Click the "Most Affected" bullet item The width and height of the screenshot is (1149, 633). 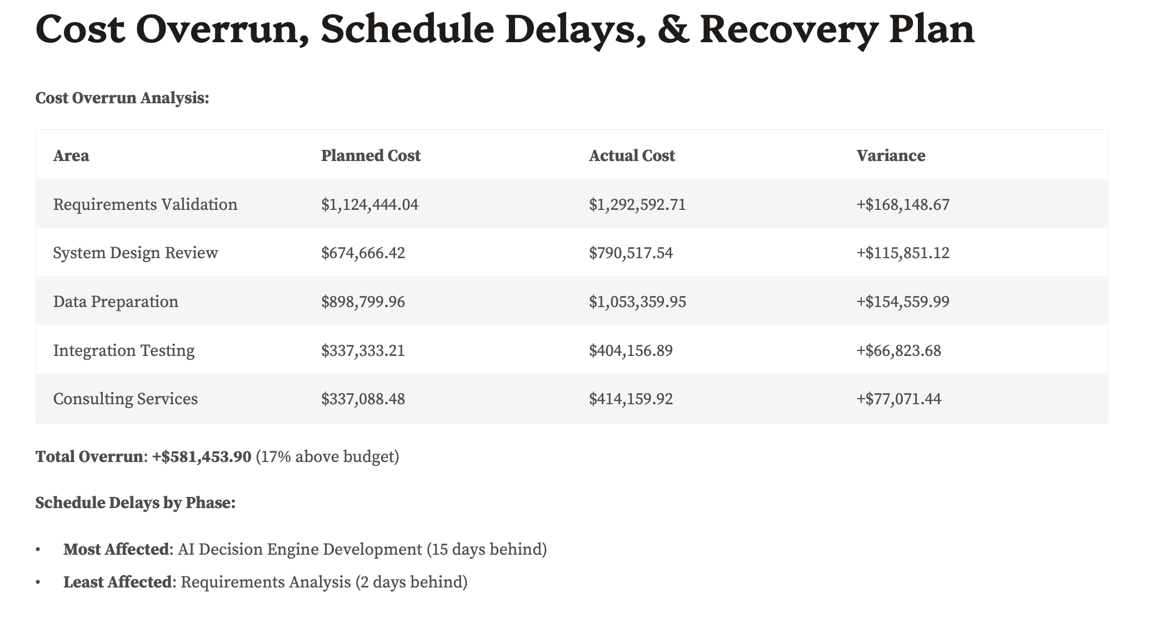(x=305, y=549)
